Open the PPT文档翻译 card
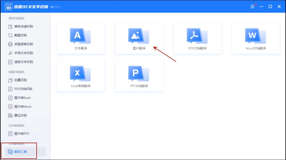This screenshot has width=286, height=160. pyautogui.click(x=139, y=76)
